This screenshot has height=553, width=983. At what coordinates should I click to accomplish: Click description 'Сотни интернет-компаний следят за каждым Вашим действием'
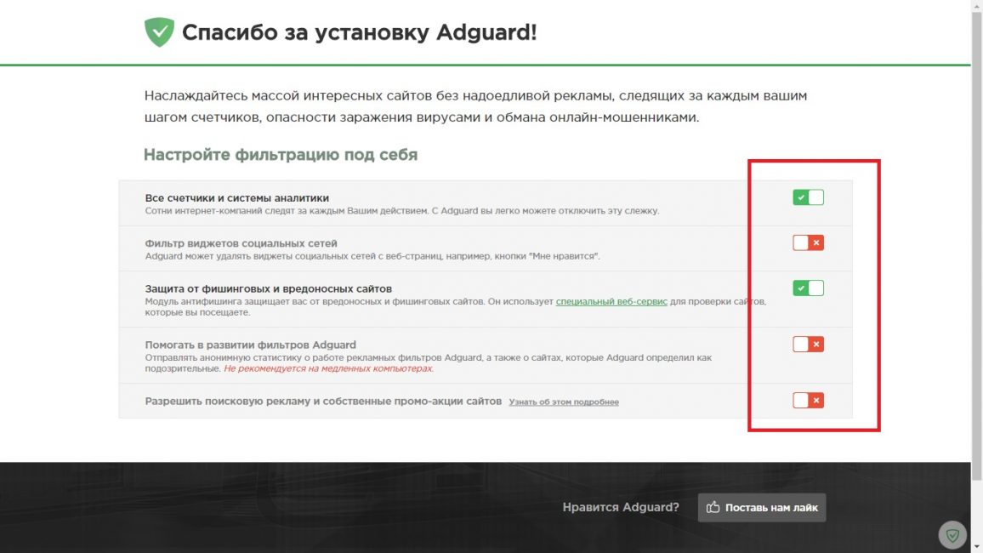click(402, 211)
